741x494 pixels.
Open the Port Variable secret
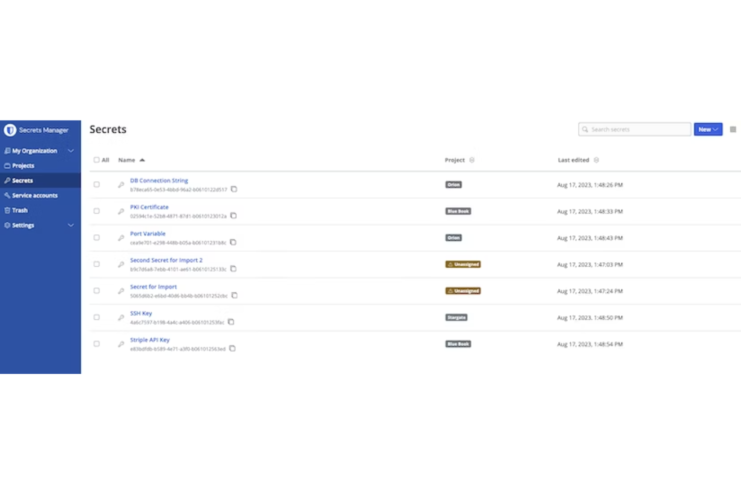click(148, 233)
